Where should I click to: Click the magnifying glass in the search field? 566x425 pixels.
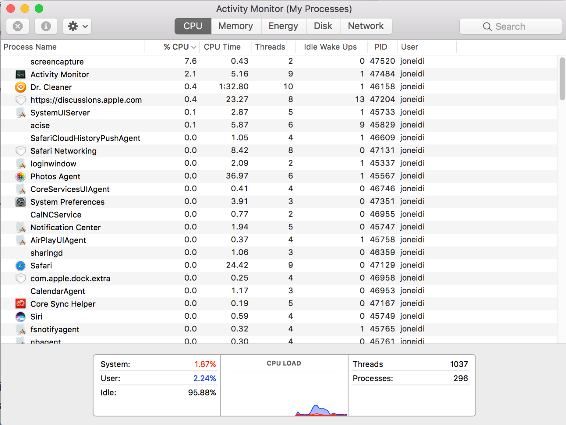pos(487,26)
